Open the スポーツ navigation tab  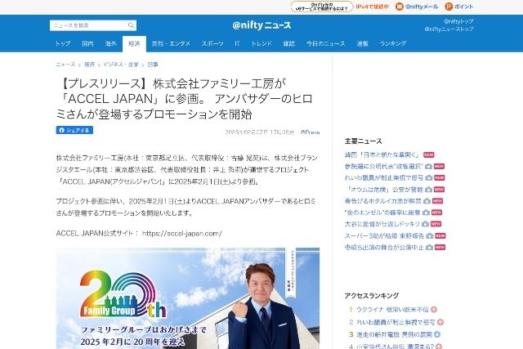[x=212, y=43]
